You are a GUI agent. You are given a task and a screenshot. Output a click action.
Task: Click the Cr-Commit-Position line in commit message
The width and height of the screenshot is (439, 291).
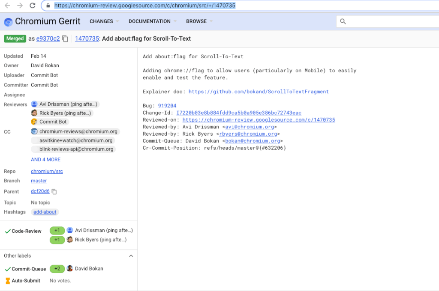[214, 148]
